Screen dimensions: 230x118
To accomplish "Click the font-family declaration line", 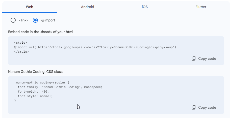I will coord(60,87).
